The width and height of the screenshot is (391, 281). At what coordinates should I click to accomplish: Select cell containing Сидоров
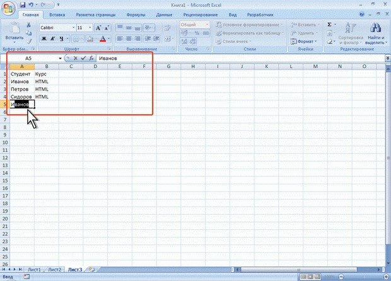tap(22, 96)
